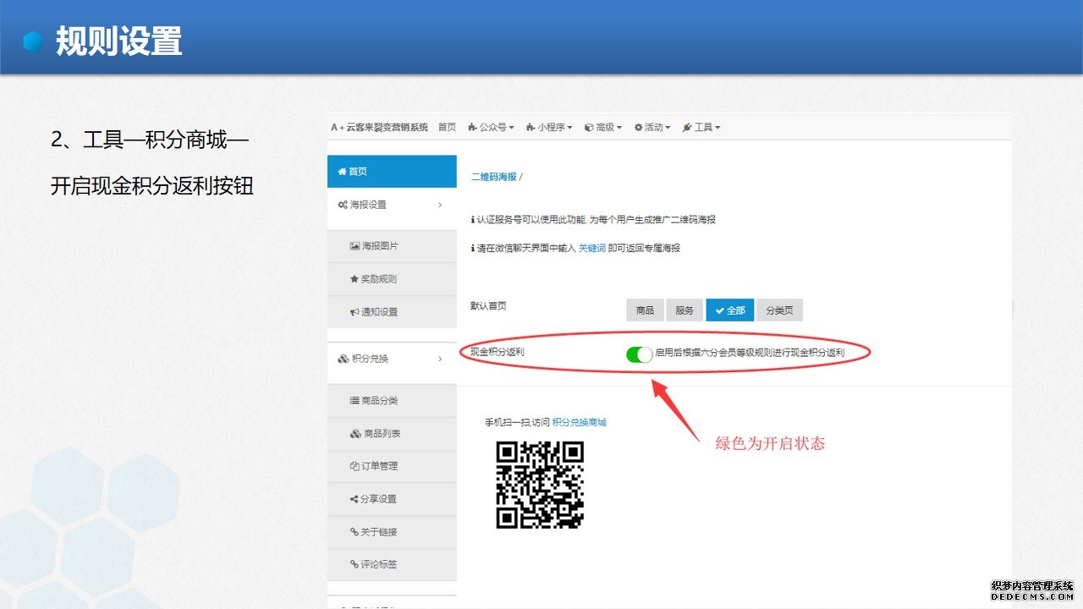
Task: Open 商品分类 in the sidebar
Action: [x=392, y=401]
